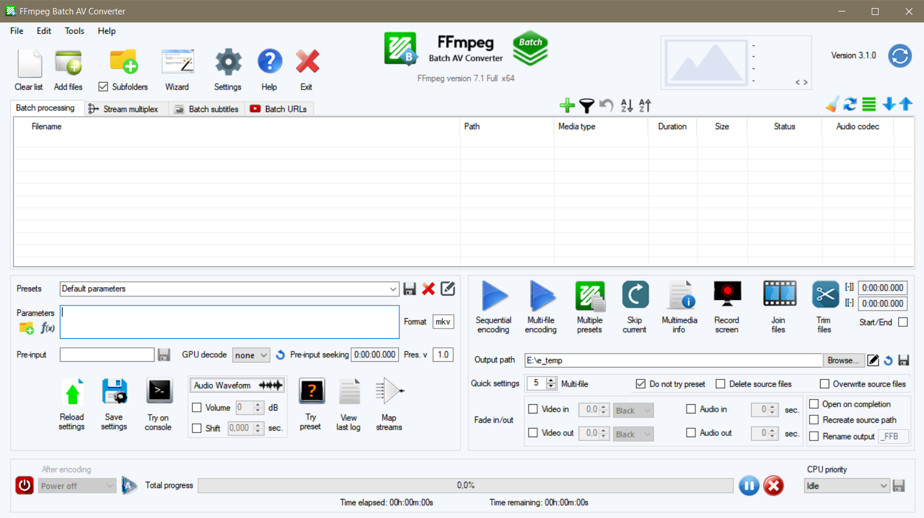The image size is (924, 518).
Task: Switch to Batch subtitles tab
Action: tap(206, 109)
